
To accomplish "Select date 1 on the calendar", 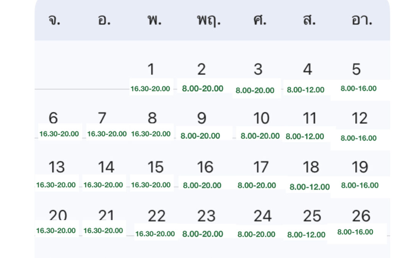I will pyautogui.click(x=151, y=70).
